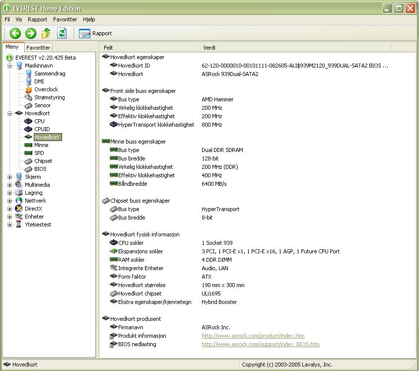Click the window resize grip
419x371 pixels.
[414, 366]
